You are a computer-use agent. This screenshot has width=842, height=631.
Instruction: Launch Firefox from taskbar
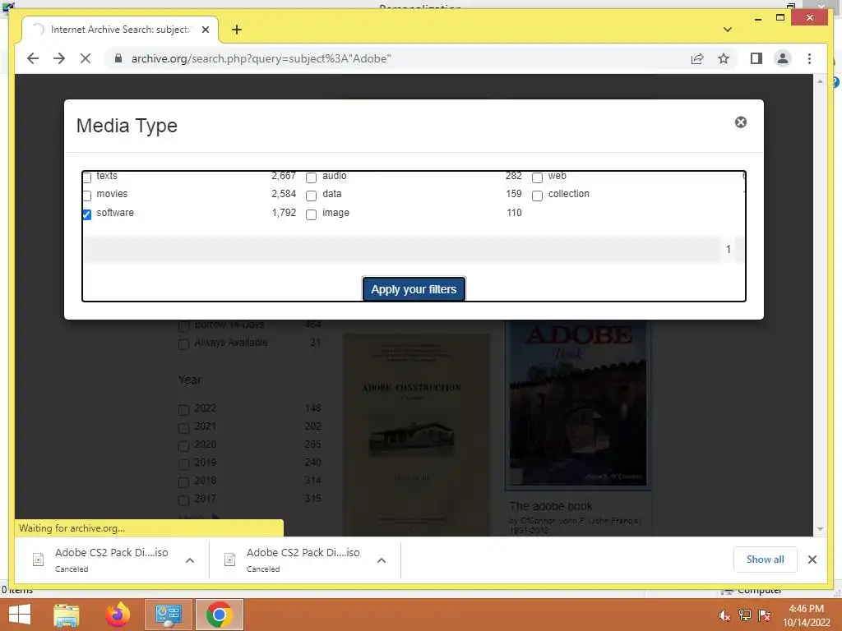pos(118,615)
